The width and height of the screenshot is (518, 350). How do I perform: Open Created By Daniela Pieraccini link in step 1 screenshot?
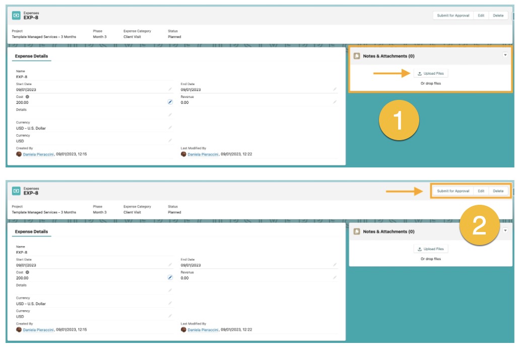tap(39, 154)
